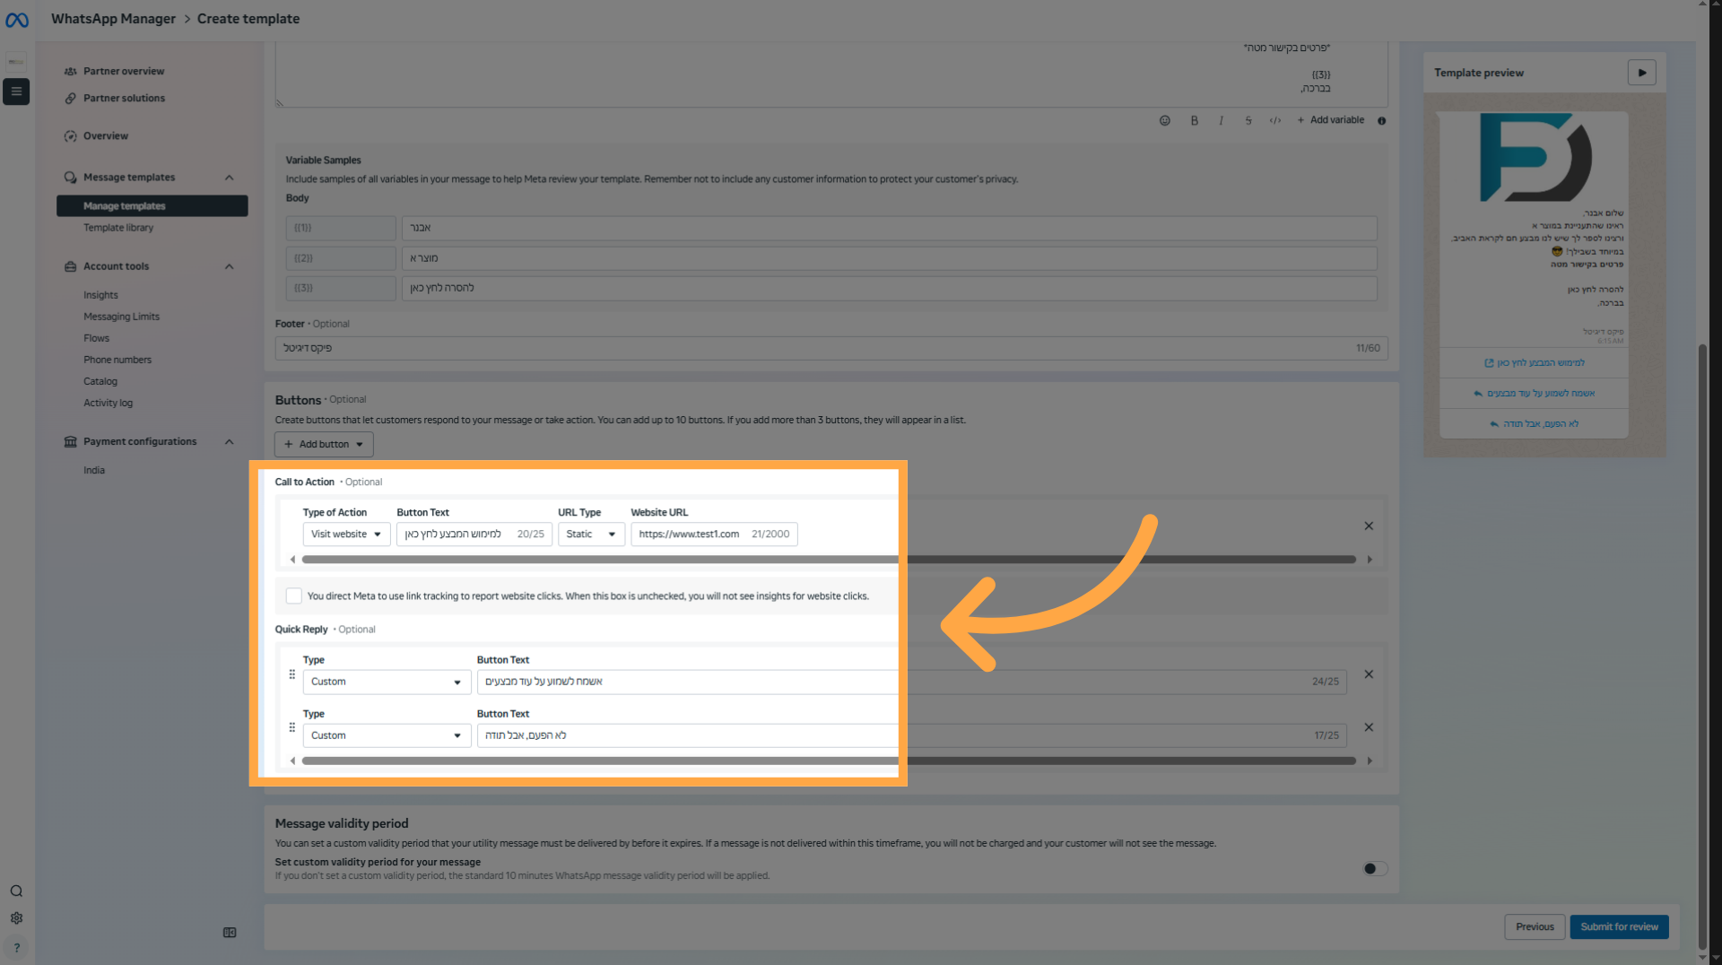The width and height of the screenshot is (1722, 965).
Task: Click call-to-action scroll left arrow
Action: click(292, 560)
